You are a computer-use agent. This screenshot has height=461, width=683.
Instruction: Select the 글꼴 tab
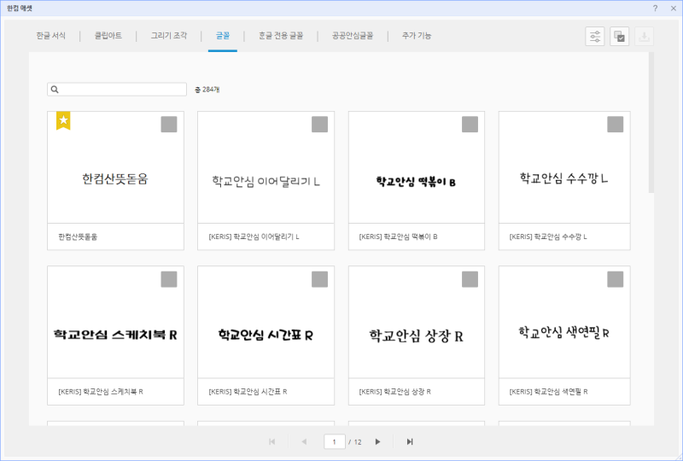223,36
